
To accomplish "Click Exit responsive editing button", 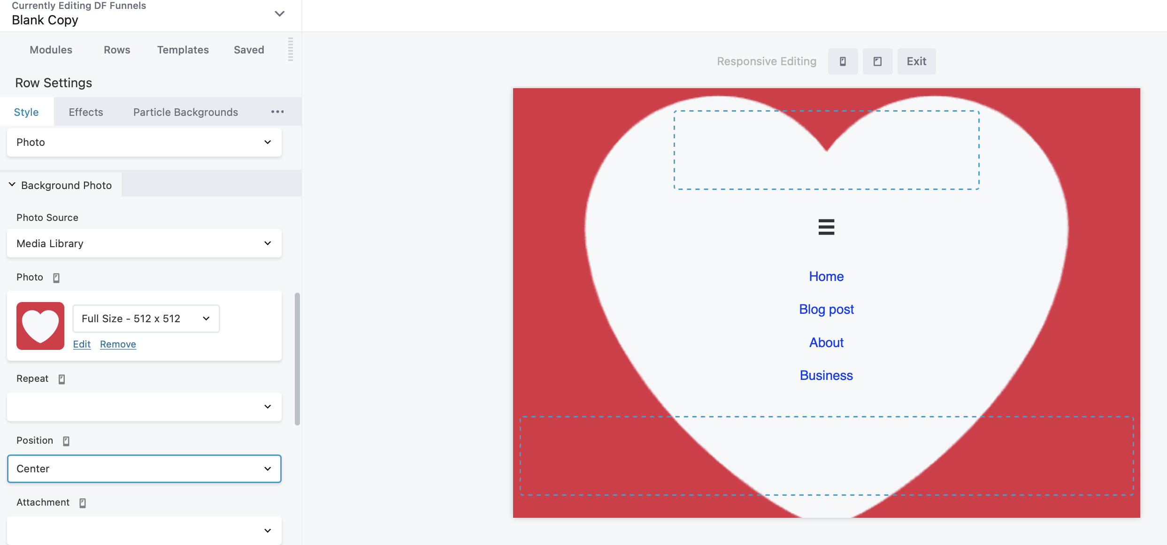I will 916,61.
